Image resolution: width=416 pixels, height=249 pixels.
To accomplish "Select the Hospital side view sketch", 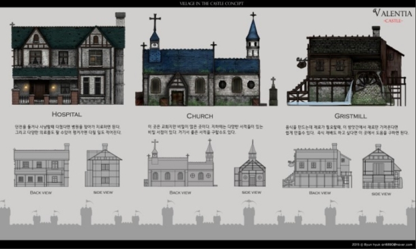I will tap(103, 165).
